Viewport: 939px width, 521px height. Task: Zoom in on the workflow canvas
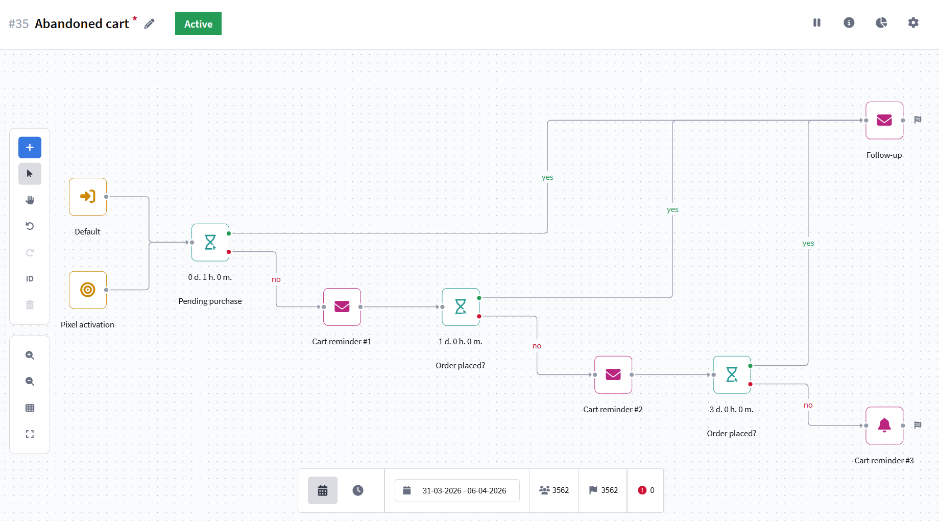pos(30,356)
